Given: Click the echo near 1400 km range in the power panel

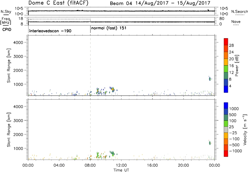Looking at the screenshot, I should coord(210,79).
